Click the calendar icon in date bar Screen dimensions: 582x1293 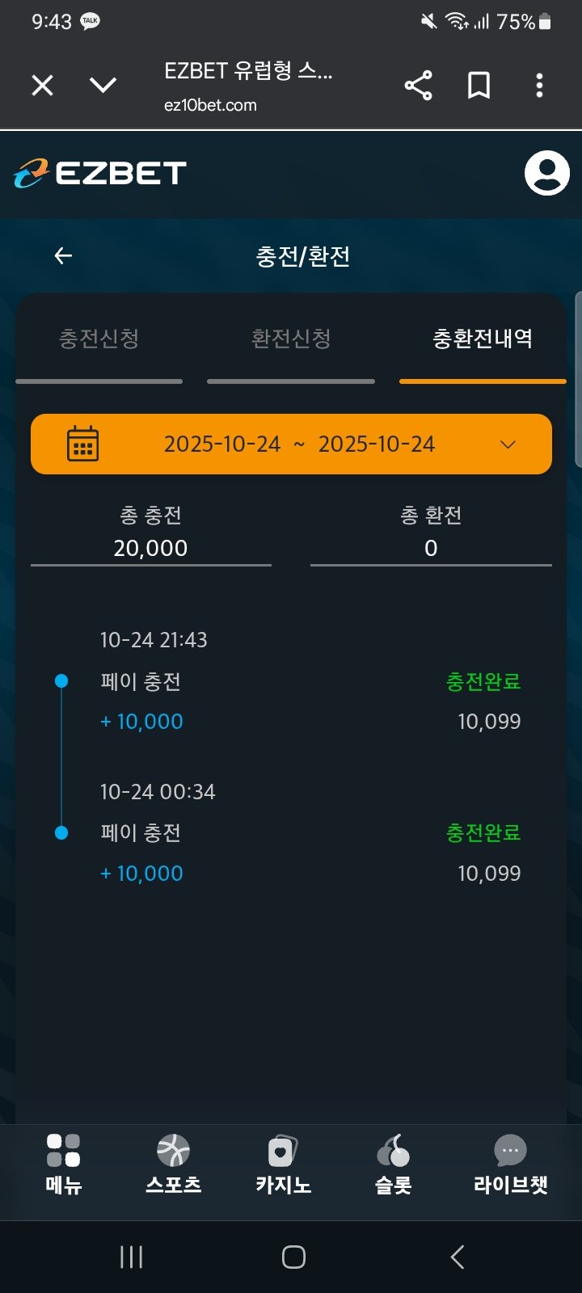click(x=82, y=444)
